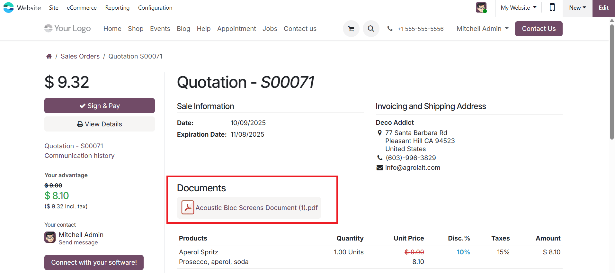Toggle the mobile preview icon

click(552, 8)
